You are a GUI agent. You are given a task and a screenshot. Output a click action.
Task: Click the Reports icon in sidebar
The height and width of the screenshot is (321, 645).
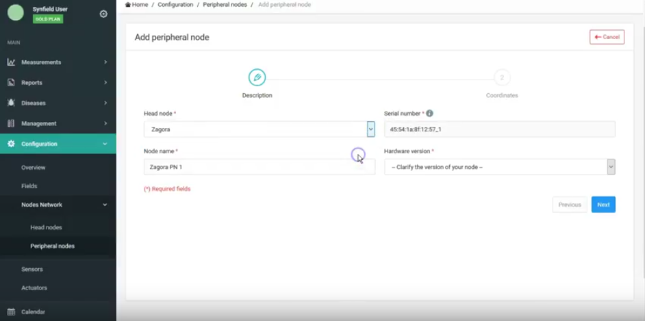click(11, 83)
